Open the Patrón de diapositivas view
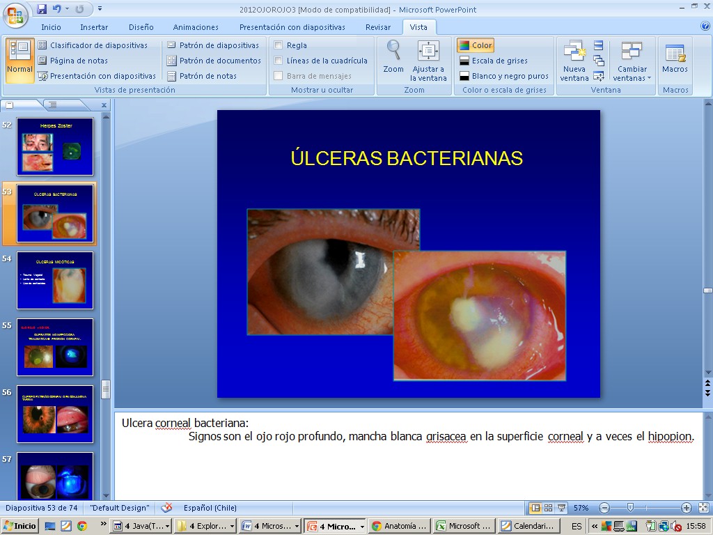The height and width of the screenshot is (535, 713). (x=213, y=45)
